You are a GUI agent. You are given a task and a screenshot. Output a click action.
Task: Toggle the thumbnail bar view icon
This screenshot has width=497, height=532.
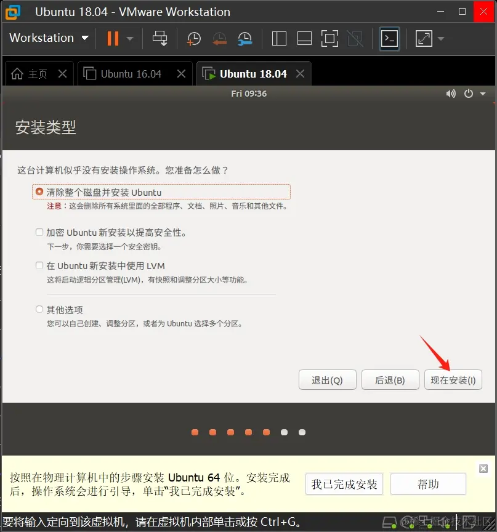pos(304,38)
